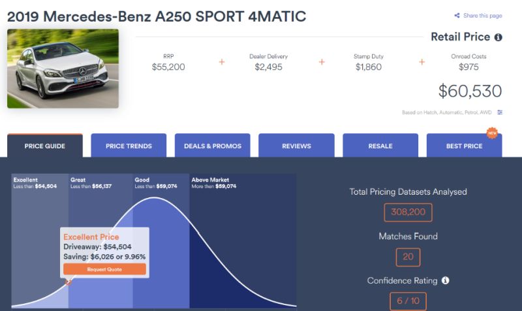Click the plus icon after RRP

[x=222, y=61]
